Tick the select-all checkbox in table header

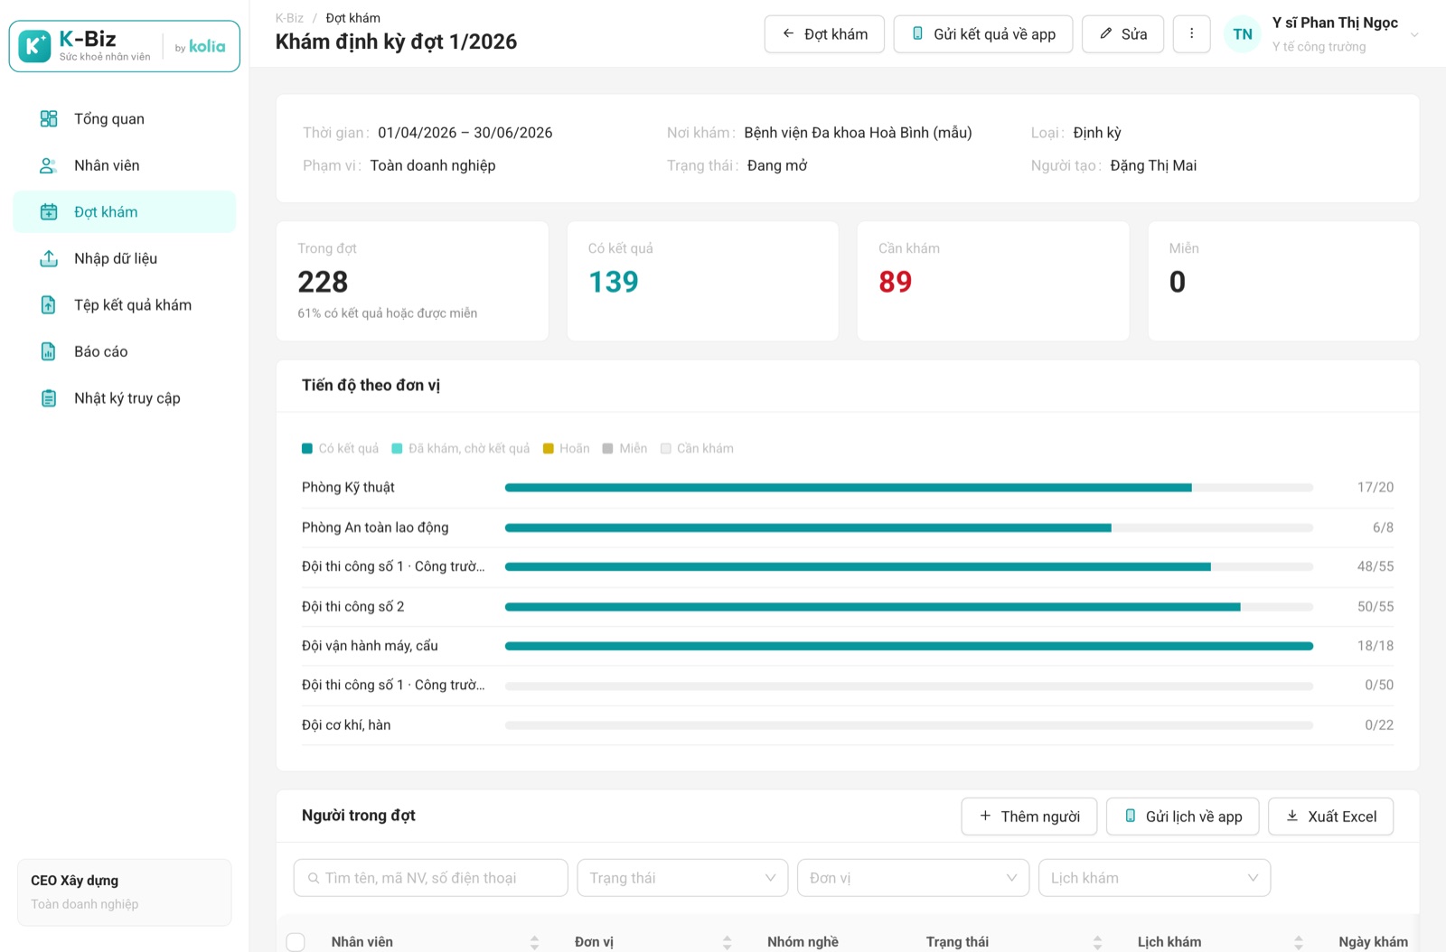point(296,942)
